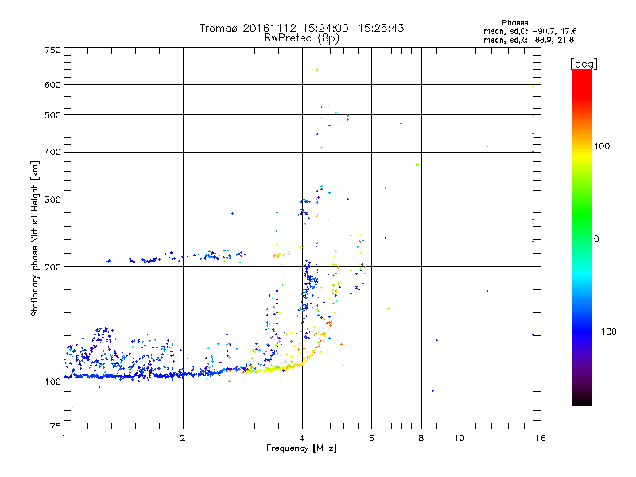Viewport: 636px width, 477px height.
Task: Click the 'mean, sd,O: -90.7, 17.6' line
Action: 529,31
